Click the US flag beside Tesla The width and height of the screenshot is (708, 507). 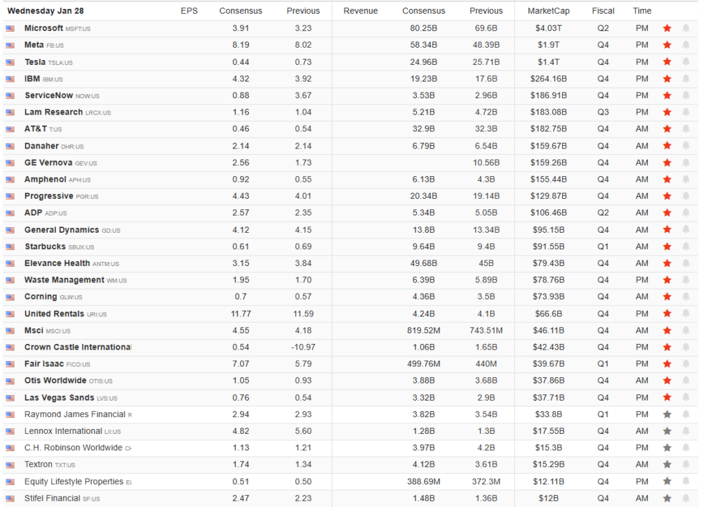[9, 61]
